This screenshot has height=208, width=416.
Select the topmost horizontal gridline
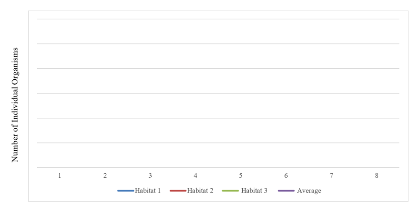click(218, 19)
